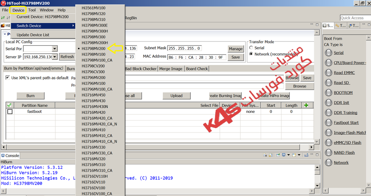Viewport: 371px width, 196px height.
Task: Open the Open Console dropdown arrow
Action: (299, 155)
